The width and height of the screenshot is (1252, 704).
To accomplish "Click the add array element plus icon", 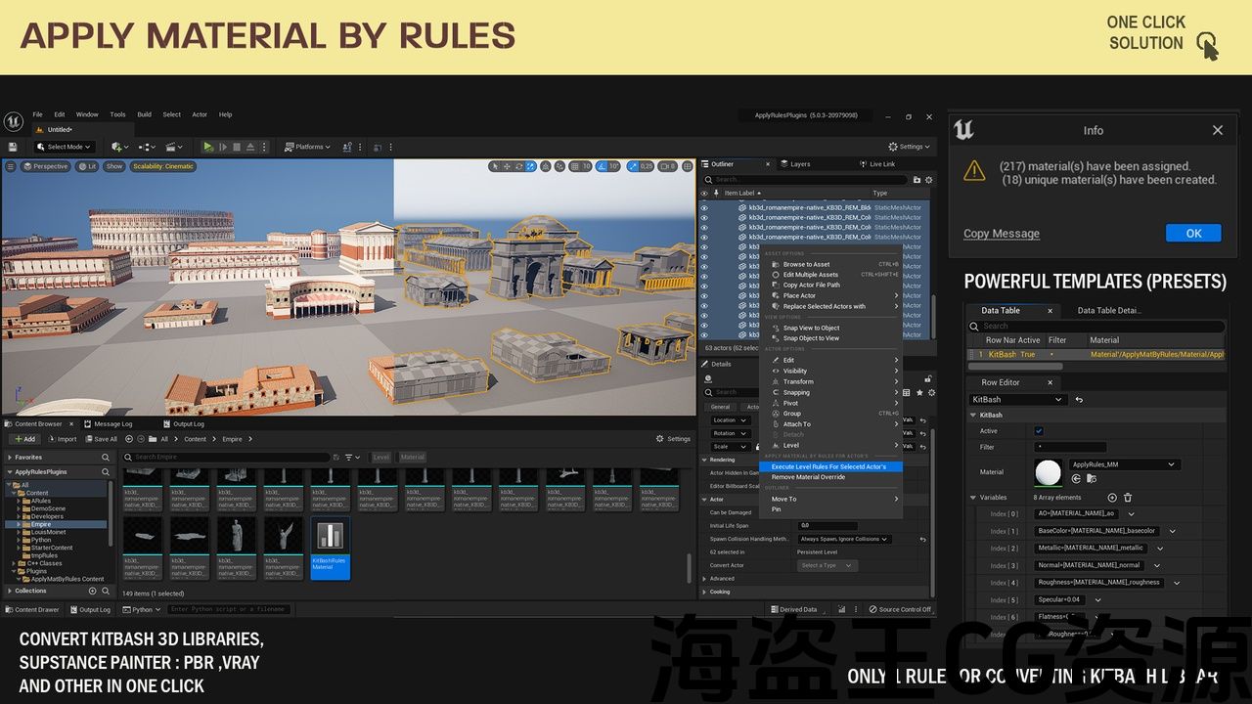I will pos(1112,498).
